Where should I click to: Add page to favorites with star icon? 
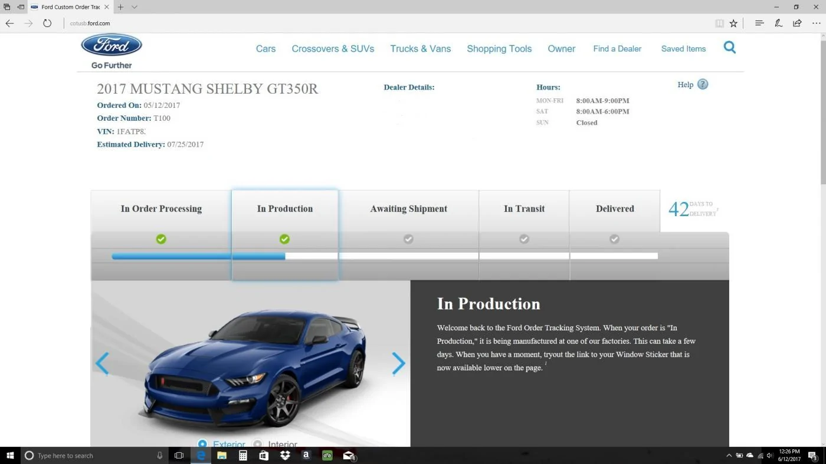coord(733,23)
